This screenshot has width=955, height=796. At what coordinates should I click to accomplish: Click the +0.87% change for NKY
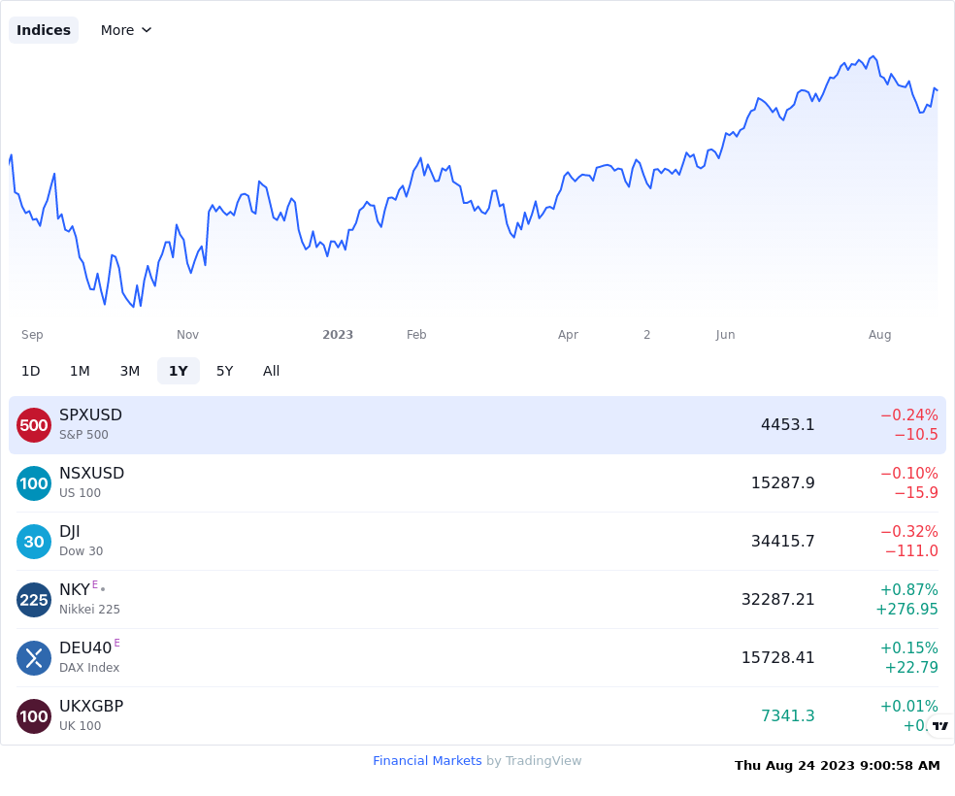pyautogui.click(x=909, y=589)
